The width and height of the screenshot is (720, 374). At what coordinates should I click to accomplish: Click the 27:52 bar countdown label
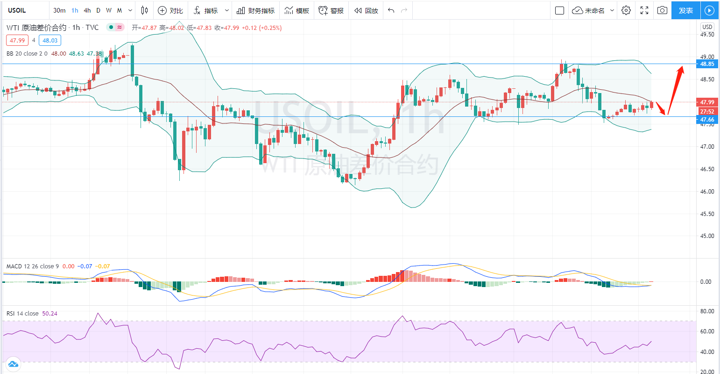[707, 111]
